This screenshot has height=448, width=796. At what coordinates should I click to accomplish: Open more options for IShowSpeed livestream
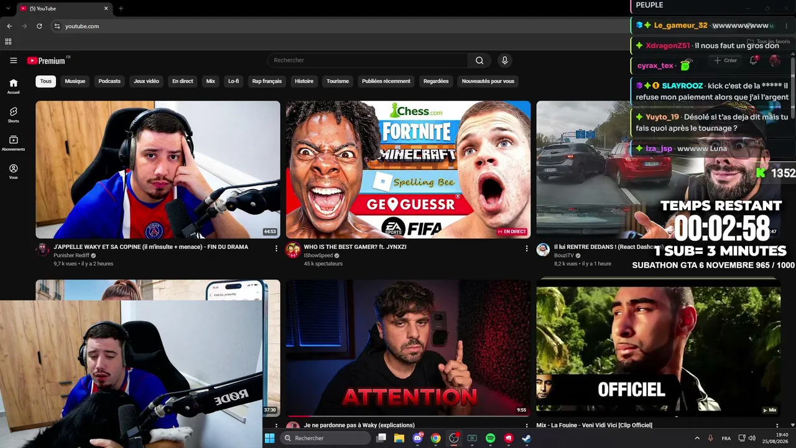[x=526, y=248]
